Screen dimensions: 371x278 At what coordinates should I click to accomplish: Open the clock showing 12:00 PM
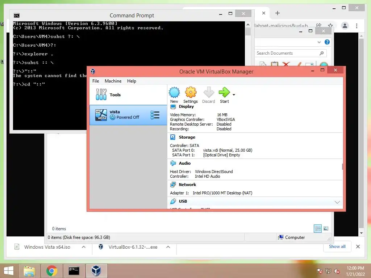(x=355, y=271)
